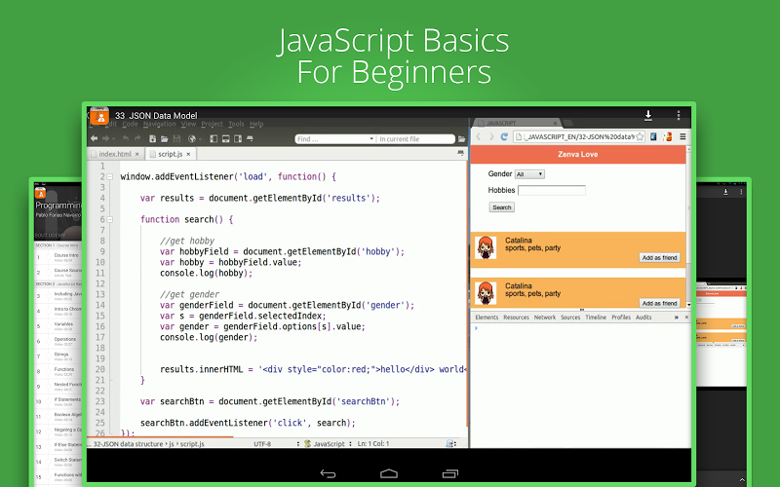Click the Search button
780x487 pixels.
(502, 207)
